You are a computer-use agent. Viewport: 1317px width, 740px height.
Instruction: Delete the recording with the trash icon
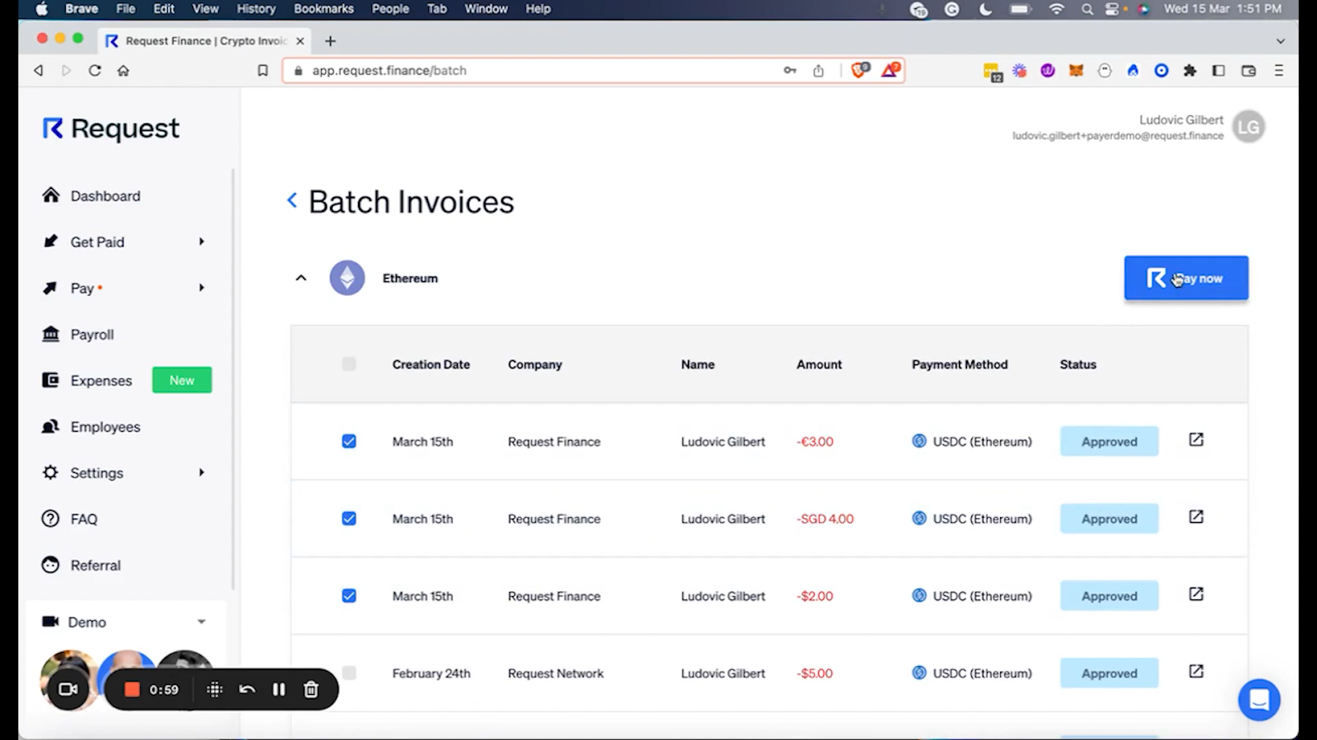pos(311,689)
